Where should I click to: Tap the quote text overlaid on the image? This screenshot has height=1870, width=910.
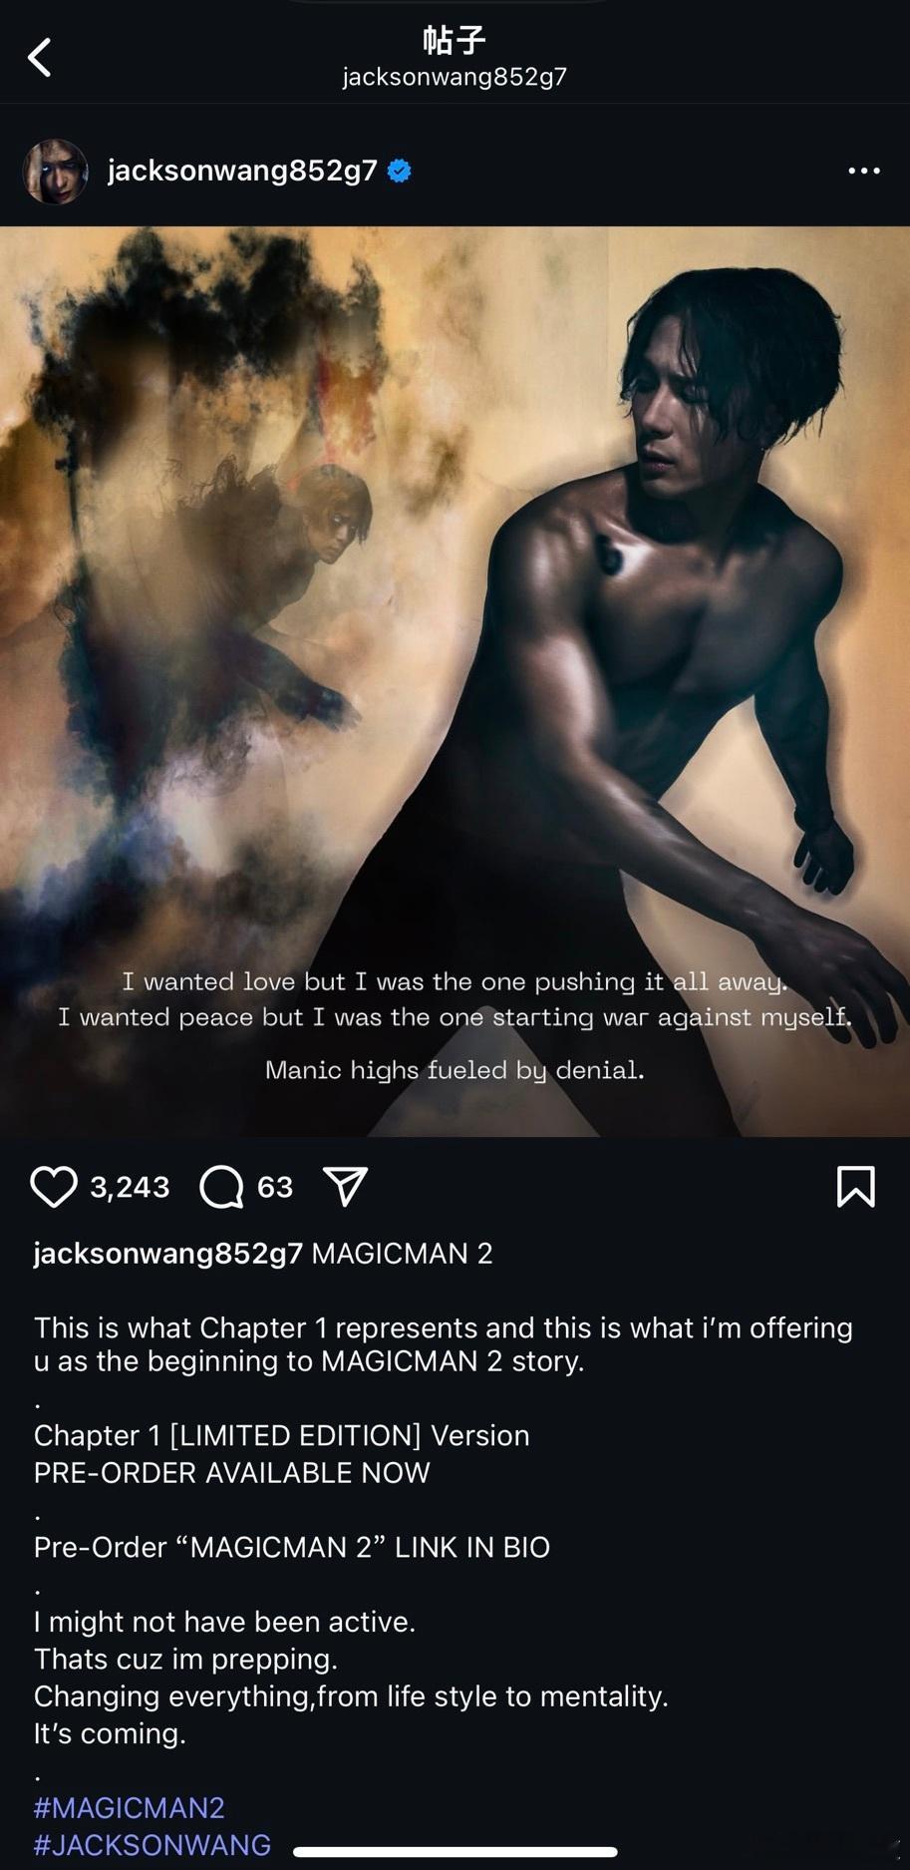pos(455,1025)
